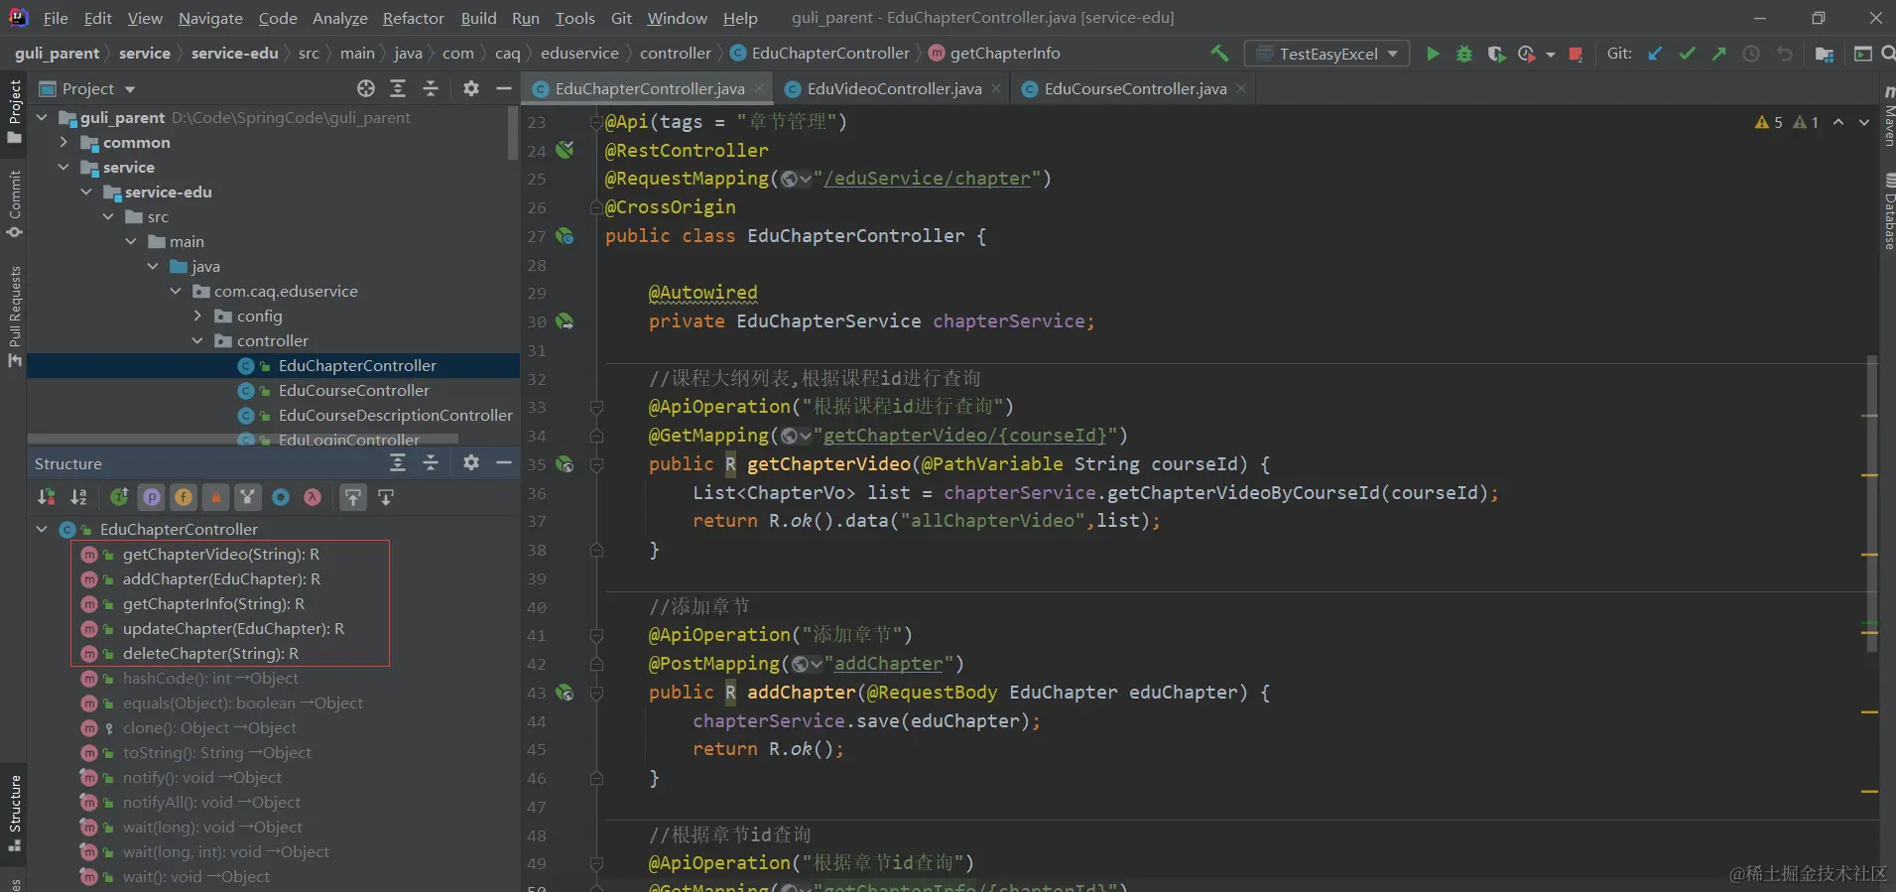Collapse the com.caq.eduservice package
Image resolution: width=1896 pixels, height=892 pixels.
tap(176, 291)
